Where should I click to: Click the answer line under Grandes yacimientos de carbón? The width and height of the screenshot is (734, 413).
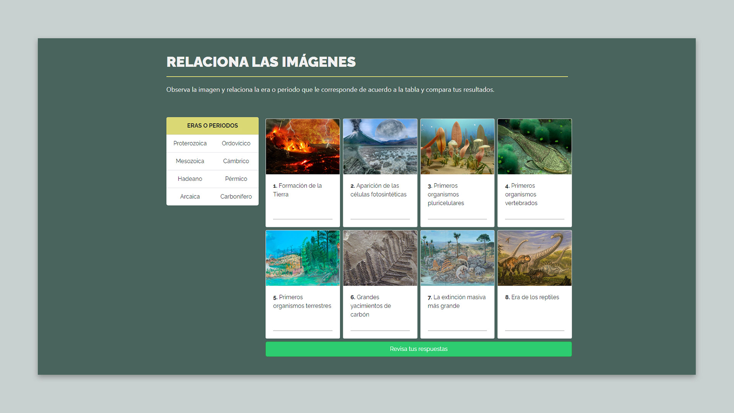pos(380,327)
